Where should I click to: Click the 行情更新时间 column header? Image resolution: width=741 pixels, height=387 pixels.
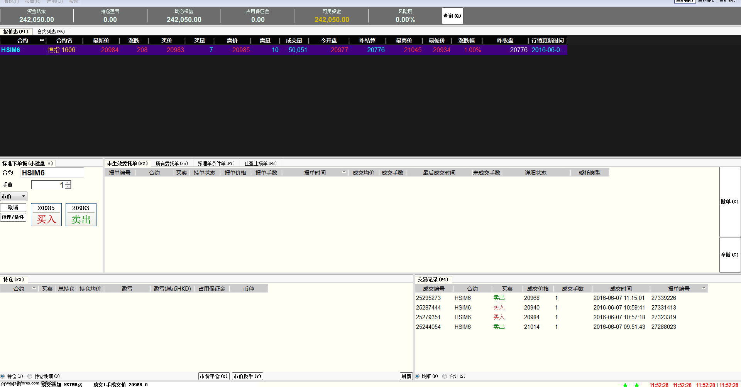click(x=548, y=40)
